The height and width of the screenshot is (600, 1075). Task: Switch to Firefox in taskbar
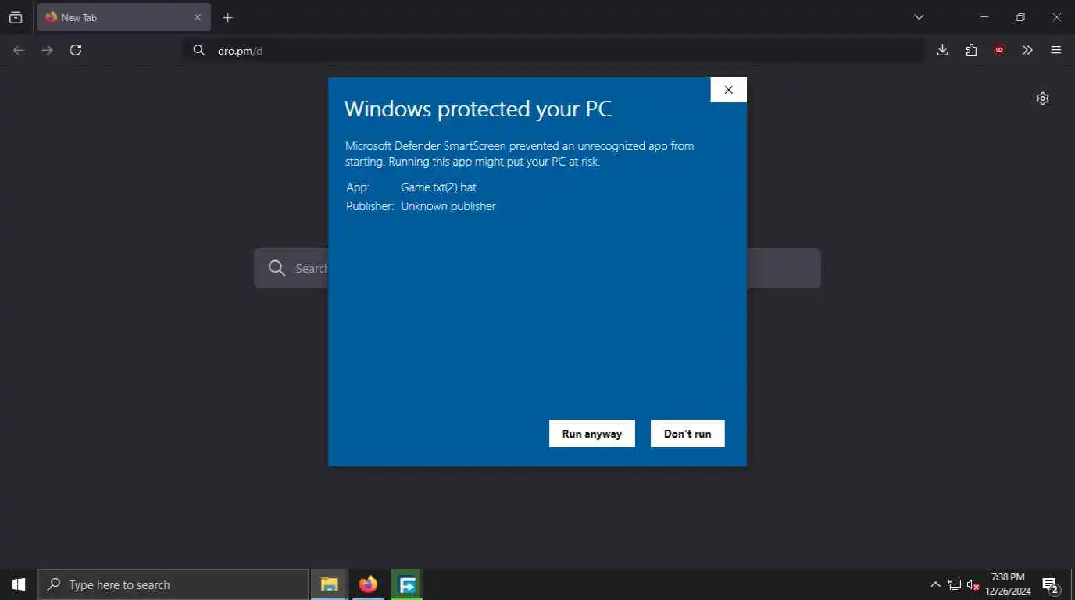[x=368, y=584]
